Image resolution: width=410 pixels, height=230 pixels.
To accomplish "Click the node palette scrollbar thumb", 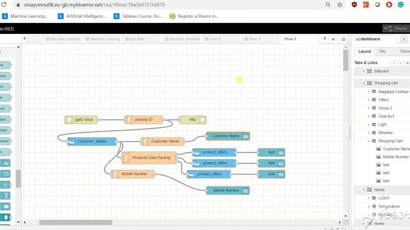I will tap(18, 179).
